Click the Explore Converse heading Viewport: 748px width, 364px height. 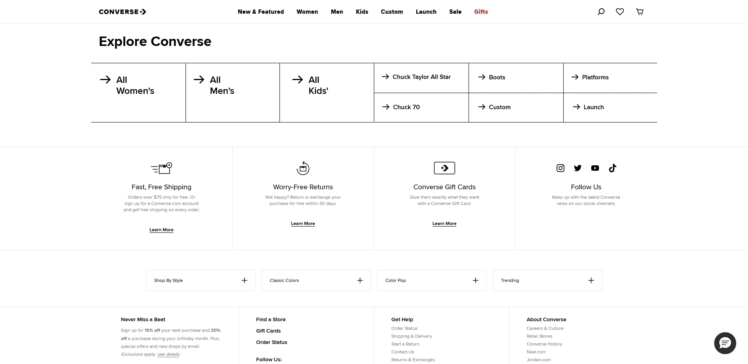tap(155, 42)
